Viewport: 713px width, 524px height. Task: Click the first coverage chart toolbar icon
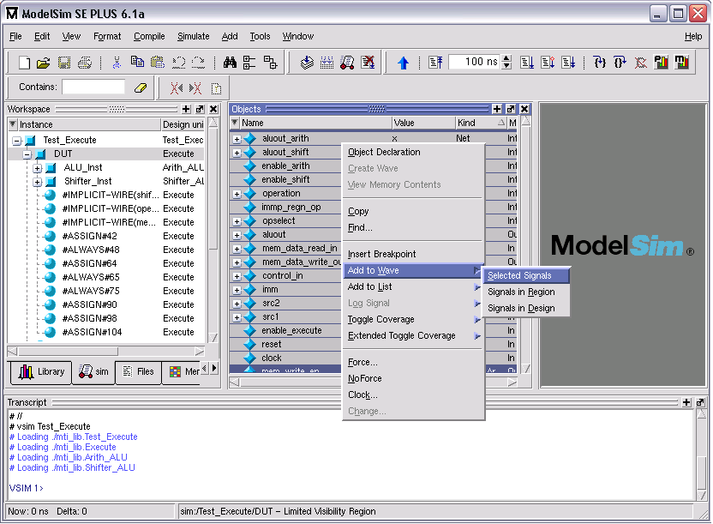[x=661, y=63]
